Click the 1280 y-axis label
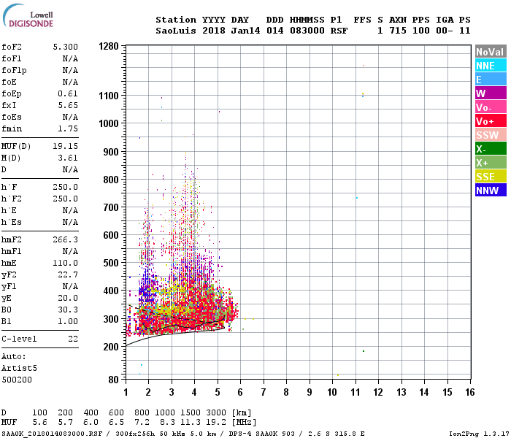This screenshot has height=438, width=511. [109, 46]
